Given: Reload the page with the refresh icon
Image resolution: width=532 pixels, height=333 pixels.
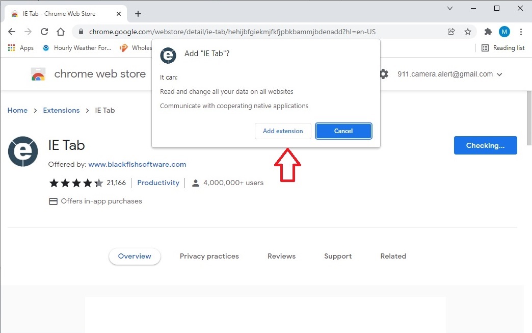Looking at the screenshot, I should coord(44,32).
